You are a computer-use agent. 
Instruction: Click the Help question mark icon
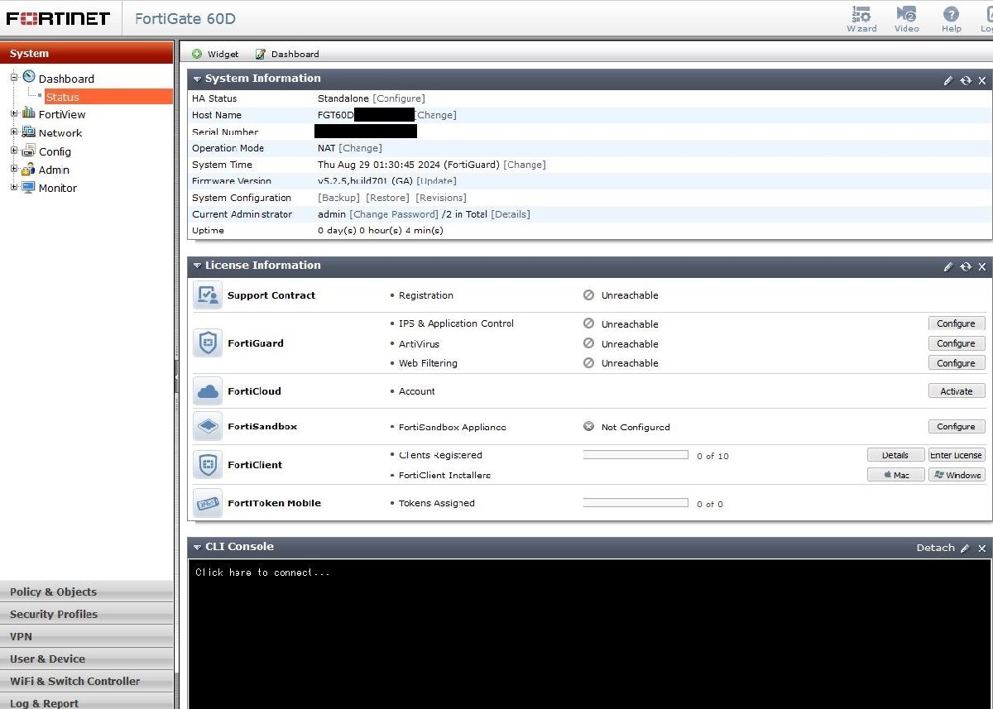coord(952,15)
